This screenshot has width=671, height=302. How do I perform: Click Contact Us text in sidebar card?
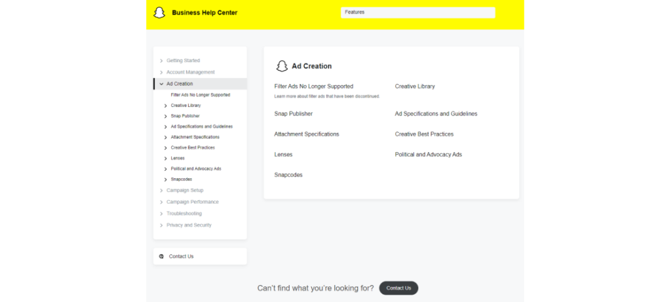coord(181,256)
